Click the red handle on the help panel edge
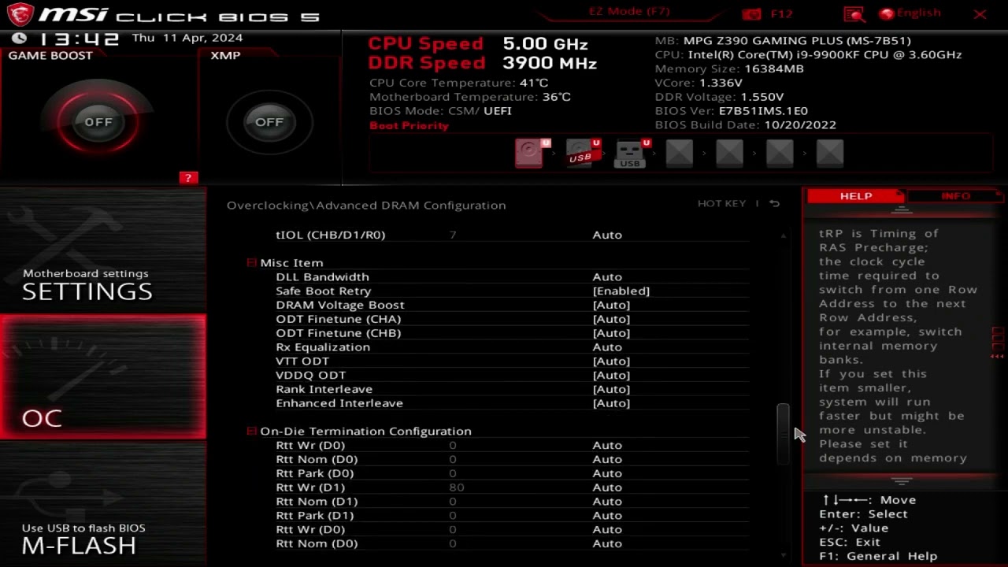 pos(999,343)
